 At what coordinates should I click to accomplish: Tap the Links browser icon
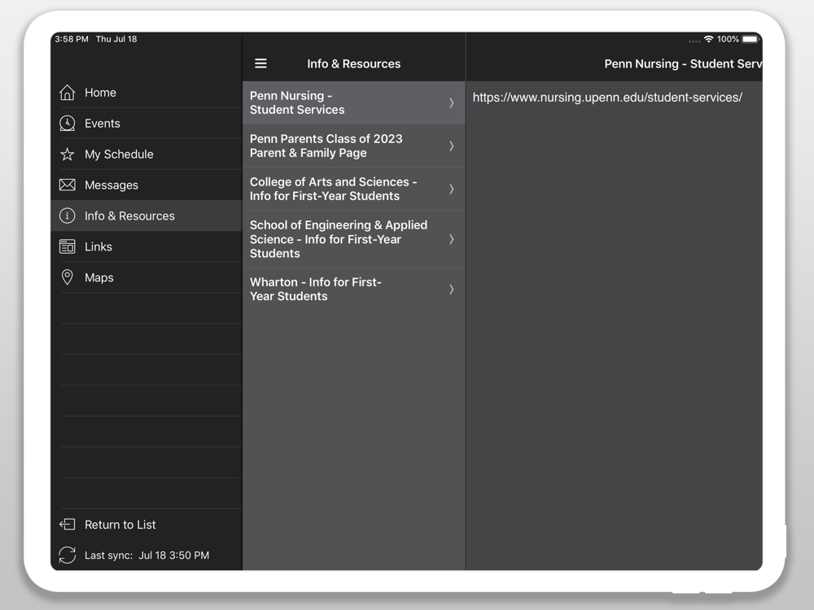pos(67,246)
